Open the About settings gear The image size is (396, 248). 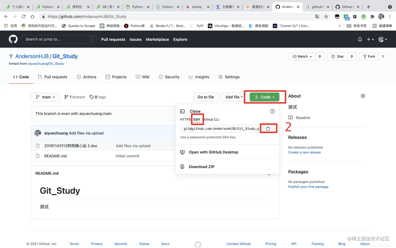pyautogui.click(x=363, y=96)
